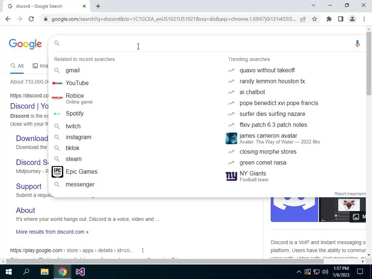Click the address bar URL
Screen dimensions: 372x279
click(x=174, y=19)
